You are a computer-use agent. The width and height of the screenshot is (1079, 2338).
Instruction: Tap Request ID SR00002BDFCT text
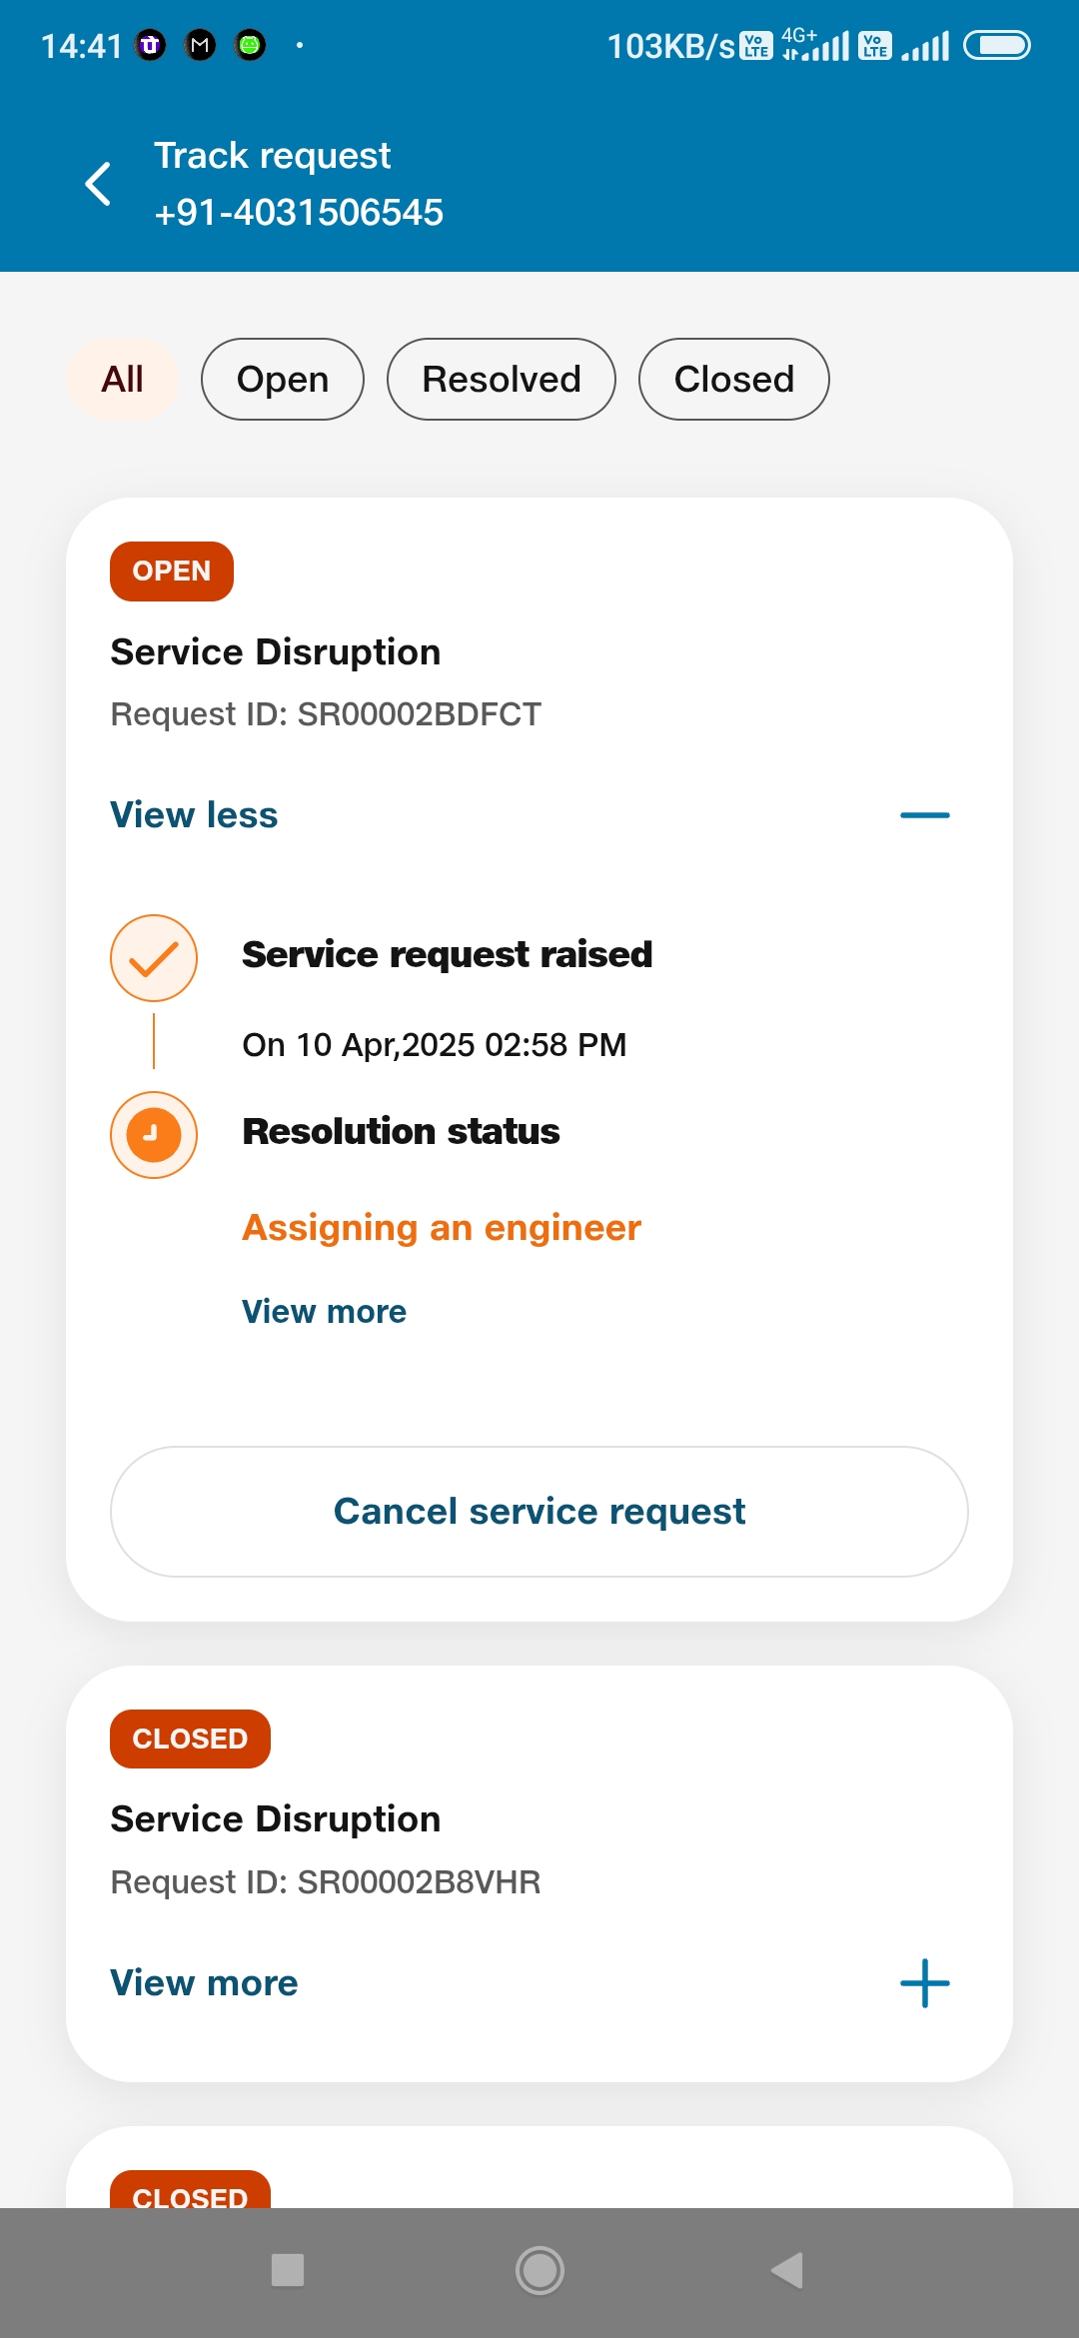326,714
